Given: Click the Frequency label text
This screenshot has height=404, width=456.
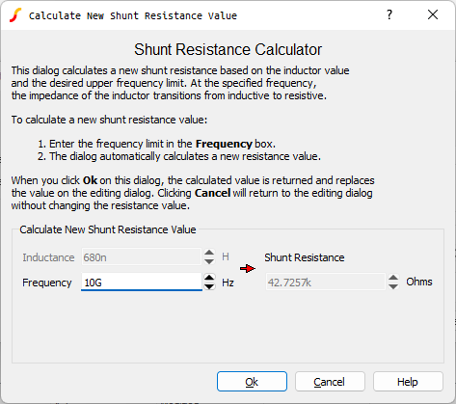Looking at the screenshot, I should point(47,283).
